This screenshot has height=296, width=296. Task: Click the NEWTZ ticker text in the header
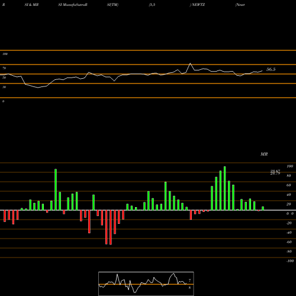198,5
